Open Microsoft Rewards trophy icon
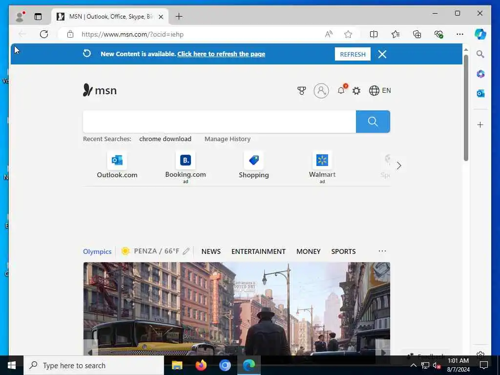The height and width of the screenshot is (375, 500). [301, 91]
